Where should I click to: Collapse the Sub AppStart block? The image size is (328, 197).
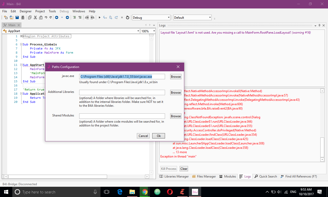click(22, 65)
